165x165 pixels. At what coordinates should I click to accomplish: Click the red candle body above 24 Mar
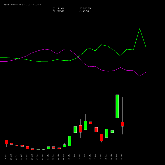[122, 124]
